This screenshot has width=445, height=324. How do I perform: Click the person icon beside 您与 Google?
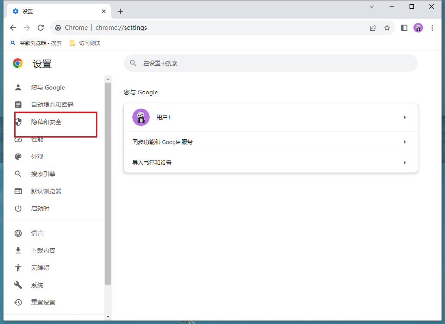click(x=18, y=87)
